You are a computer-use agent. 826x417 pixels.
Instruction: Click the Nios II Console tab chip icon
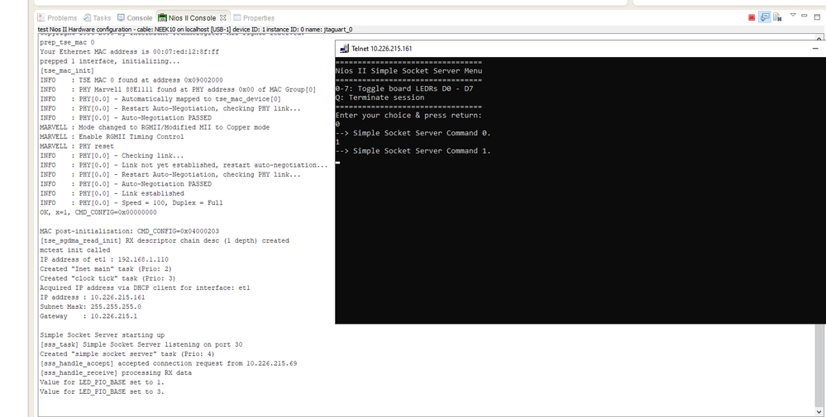click(162, 18)
